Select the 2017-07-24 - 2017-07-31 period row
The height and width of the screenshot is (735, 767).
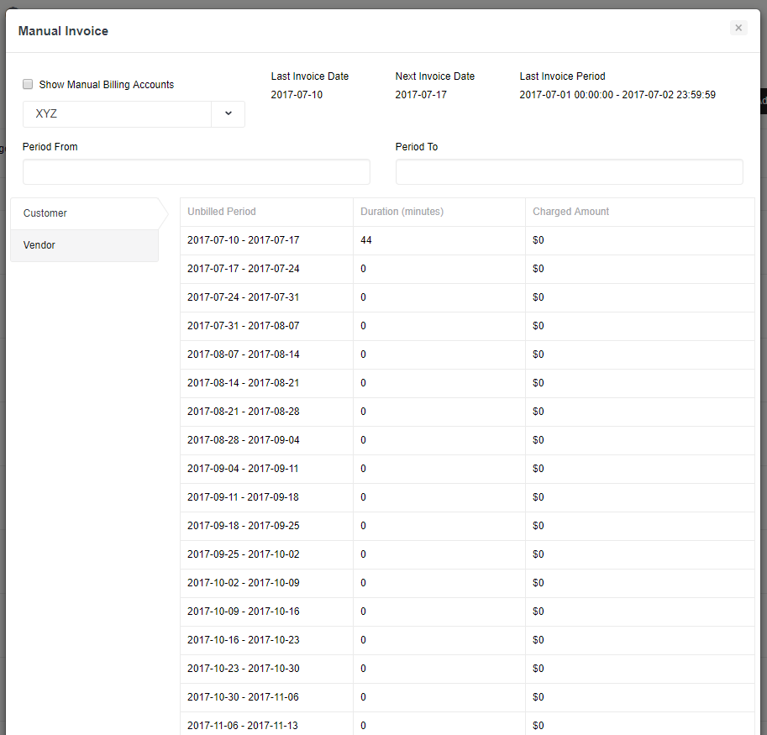[x=244, y=297]
